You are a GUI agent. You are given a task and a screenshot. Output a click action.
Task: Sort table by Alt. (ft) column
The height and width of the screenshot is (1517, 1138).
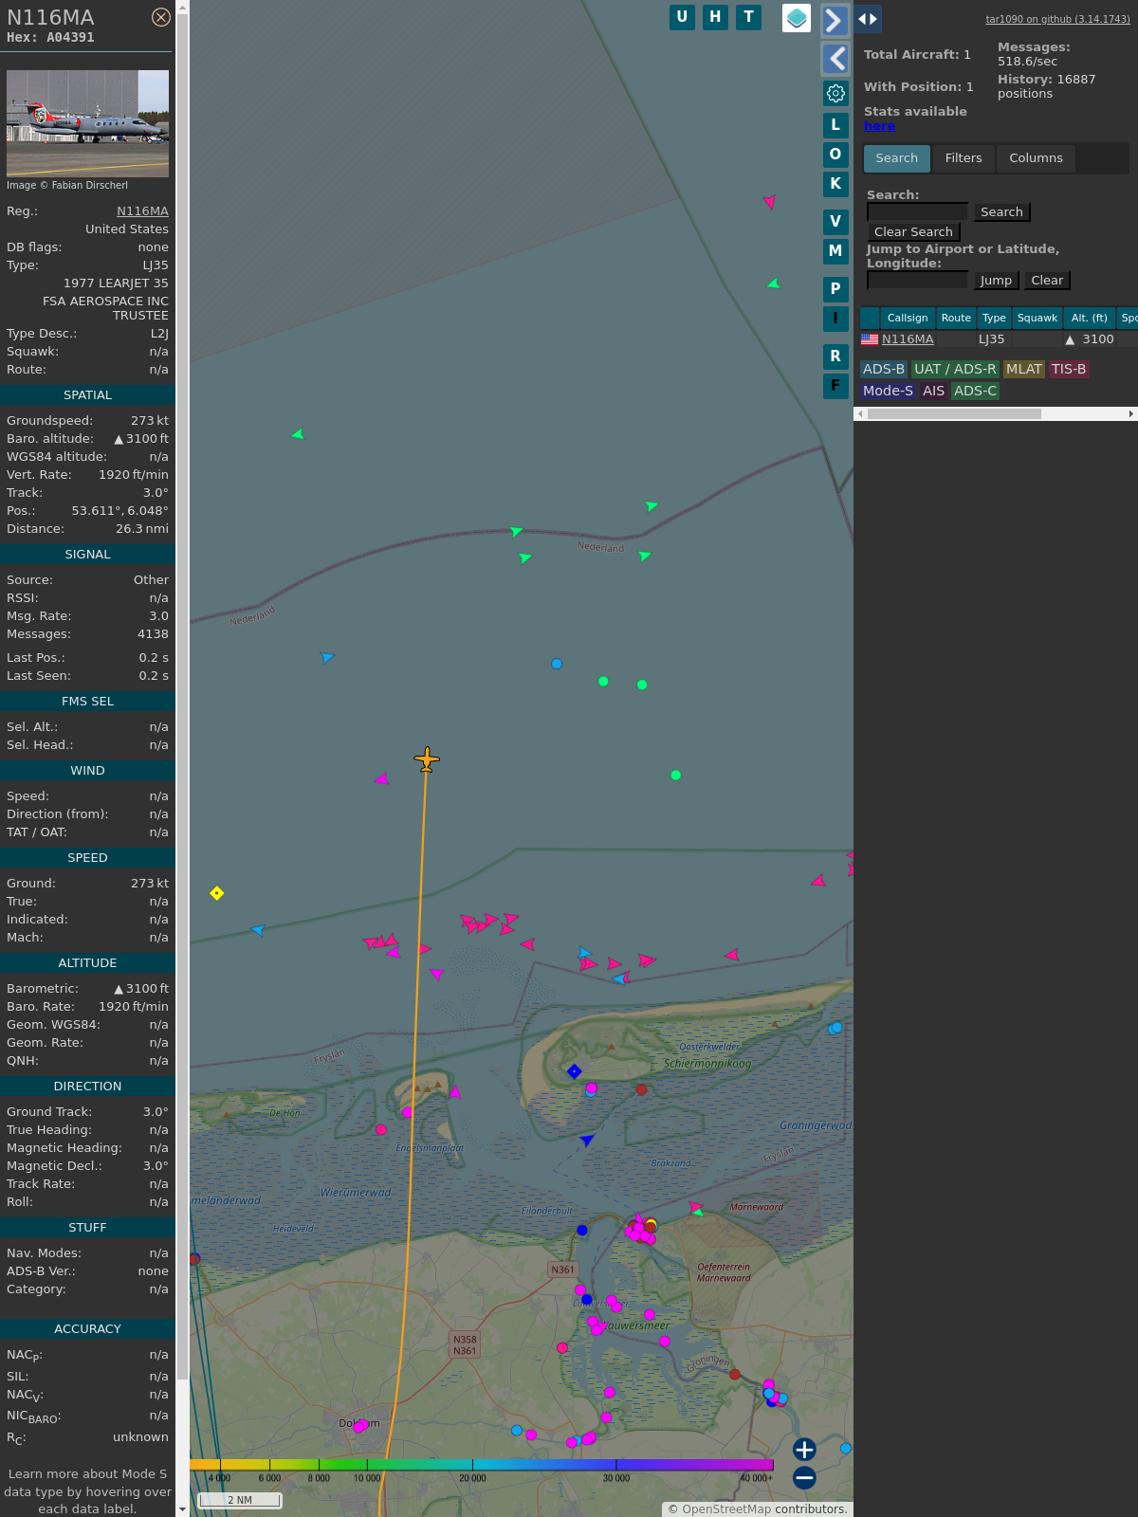click(x=1089, y=319)
